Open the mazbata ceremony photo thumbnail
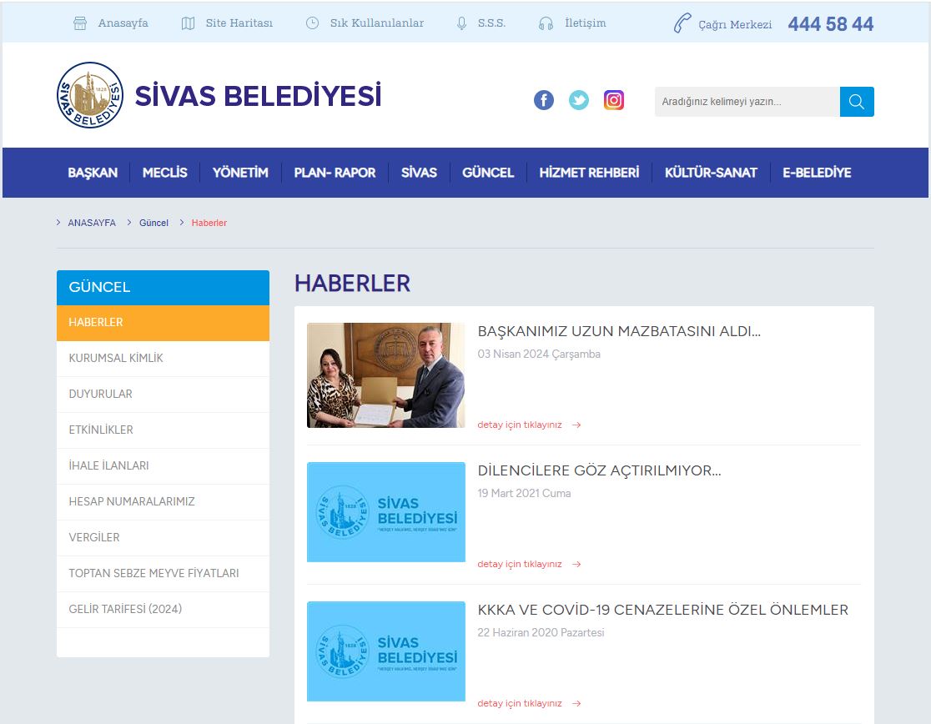931x724 pixels. [385, 375]
